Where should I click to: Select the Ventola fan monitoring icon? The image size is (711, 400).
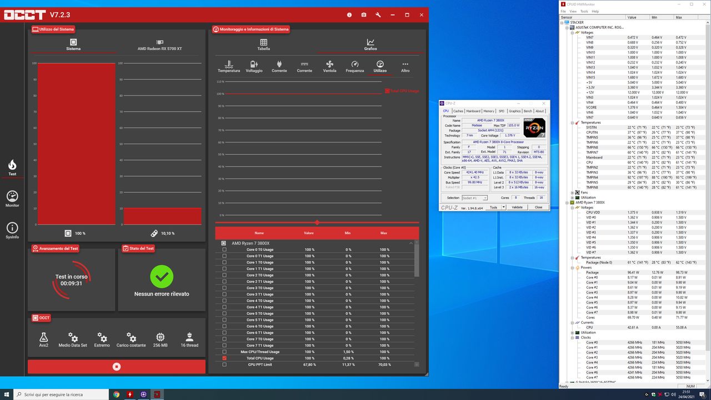click(329, 66)
